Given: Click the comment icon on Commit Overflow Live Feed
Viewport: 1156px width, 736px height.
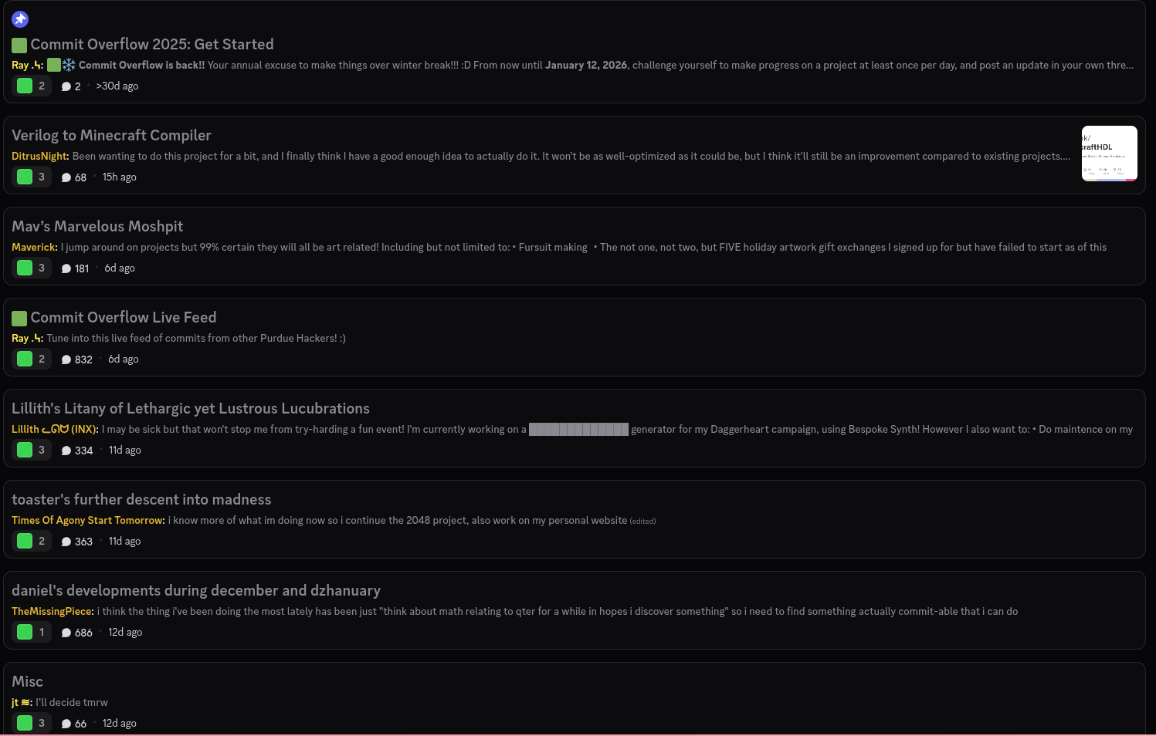Looking at the screenshot, I should click(66, 359).
